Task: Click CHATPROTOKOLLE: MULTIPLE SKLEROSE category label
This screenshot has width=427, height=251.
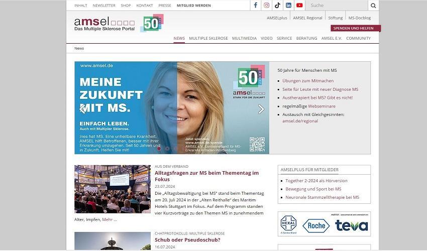Action: coord(190,233)
